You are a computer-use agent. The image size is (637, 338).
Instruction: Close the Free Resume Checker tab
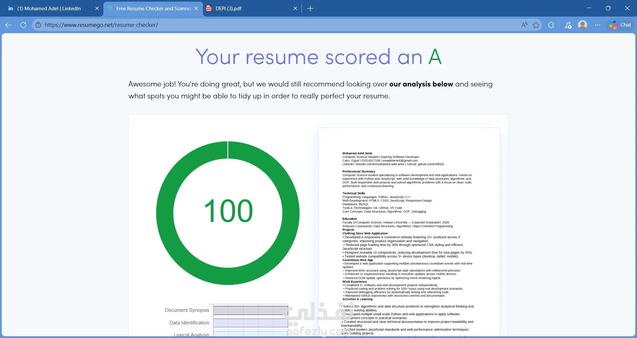coord(196,9)
